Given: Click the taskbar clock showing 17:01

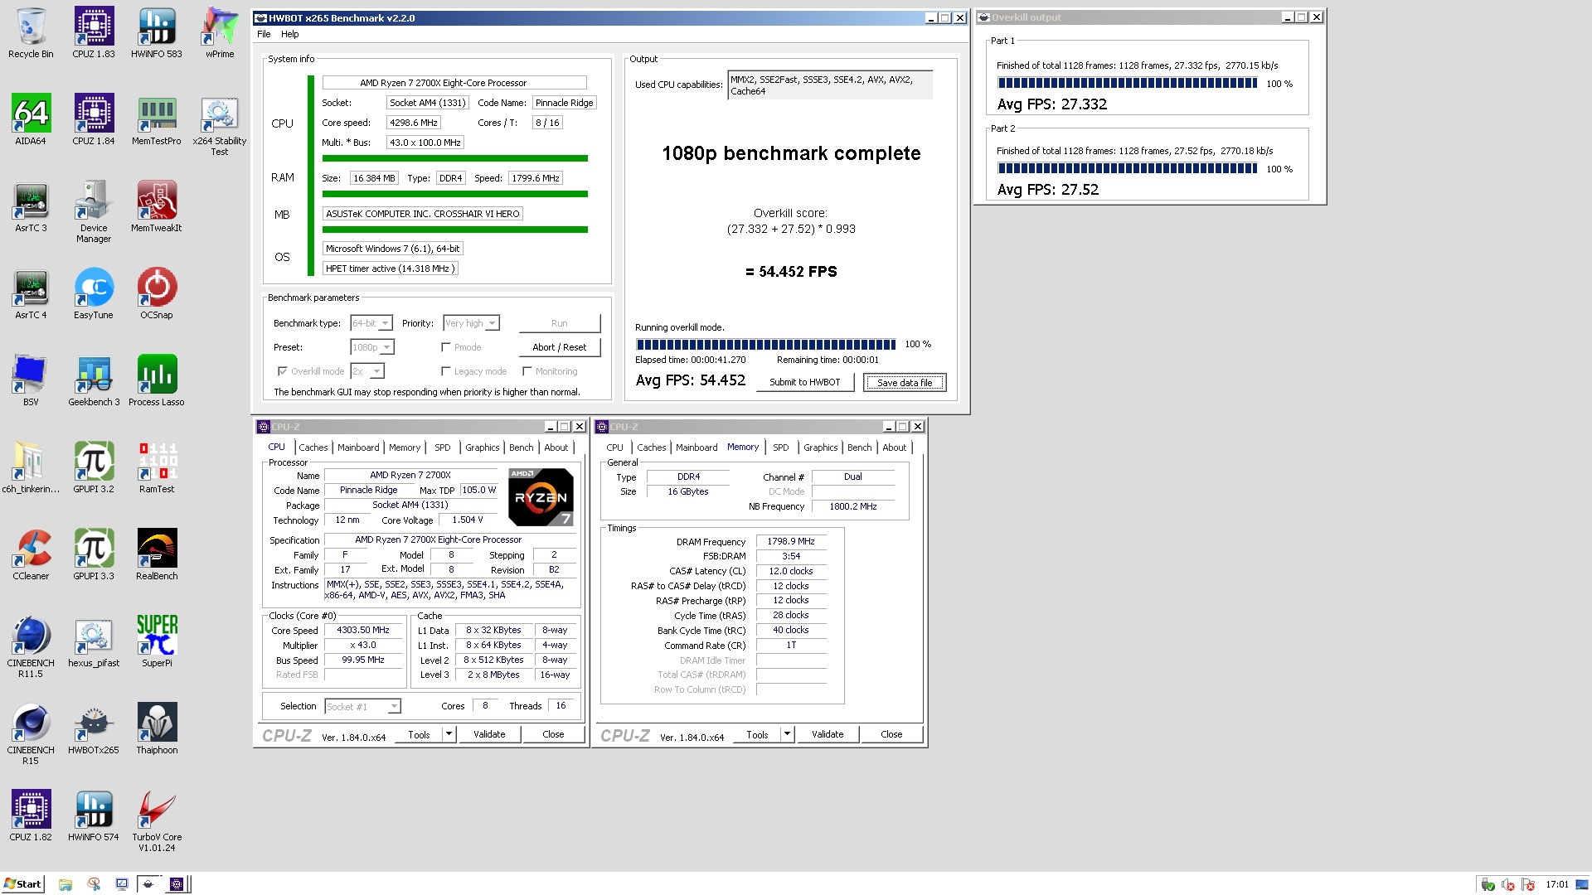Looking at the screenshot, I should (x=1557, y=884).
